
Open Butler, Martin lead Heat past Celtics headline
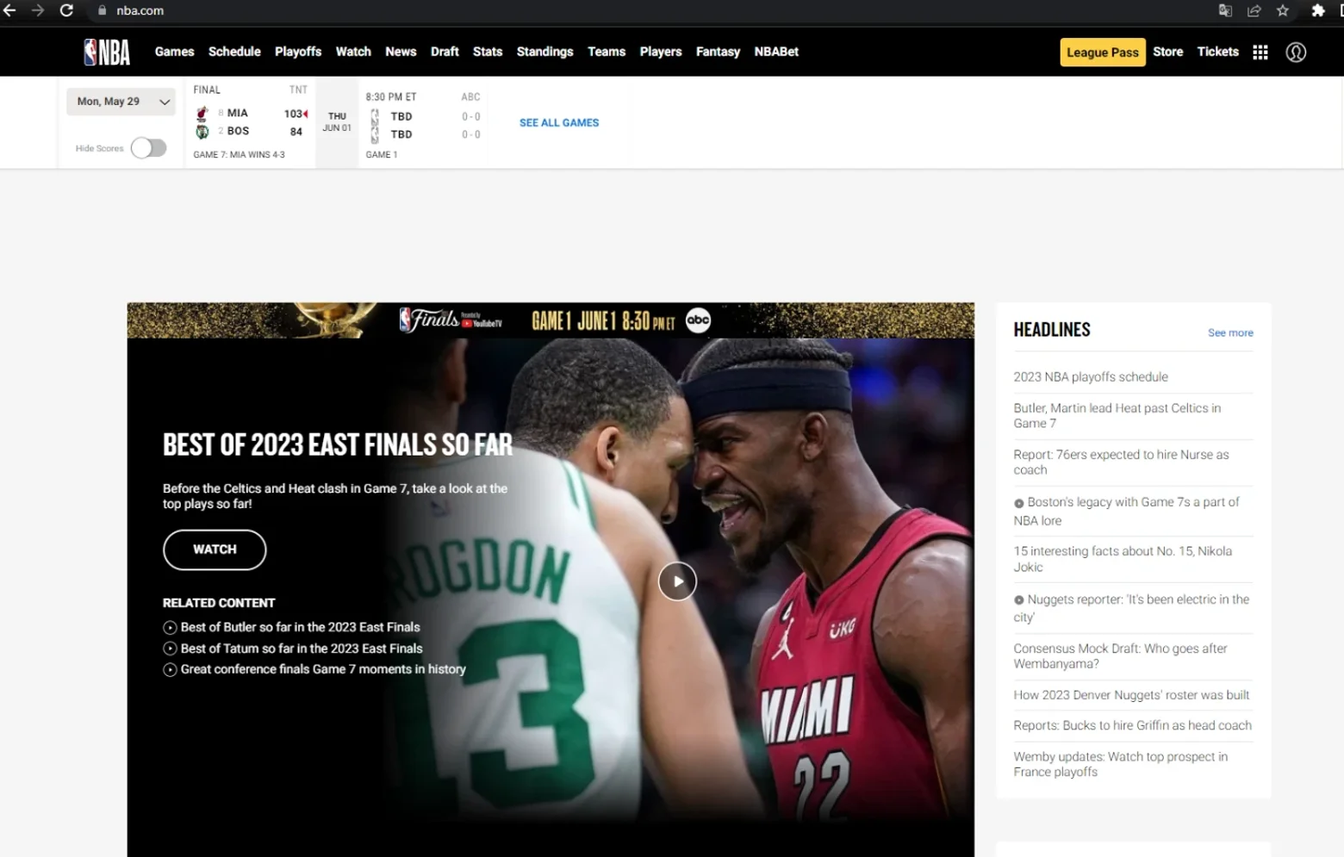click(x=1117, y=416)
